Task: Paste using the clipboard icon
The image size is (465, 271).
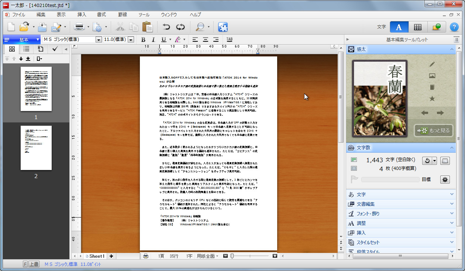Action: tap(147, 27)
